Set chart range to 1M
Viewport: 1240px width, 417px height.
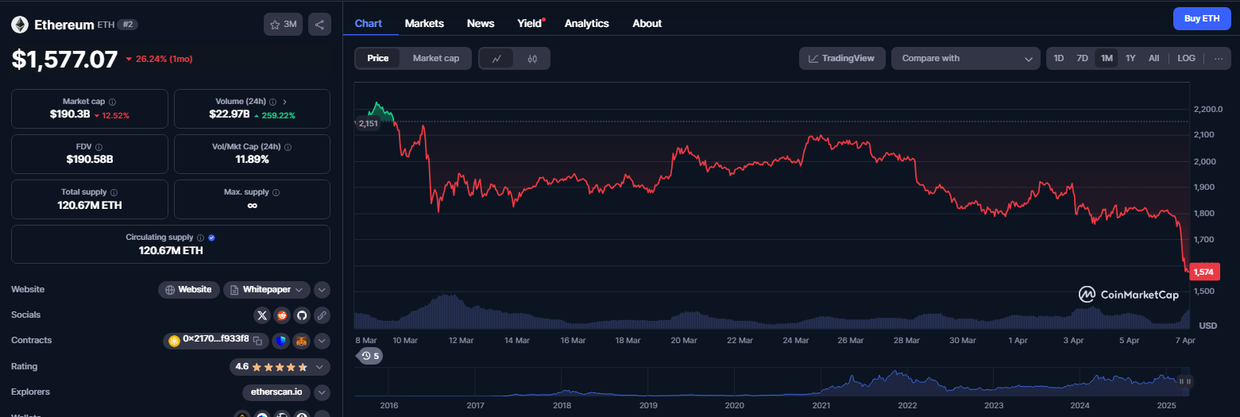tap(1107, 58)
